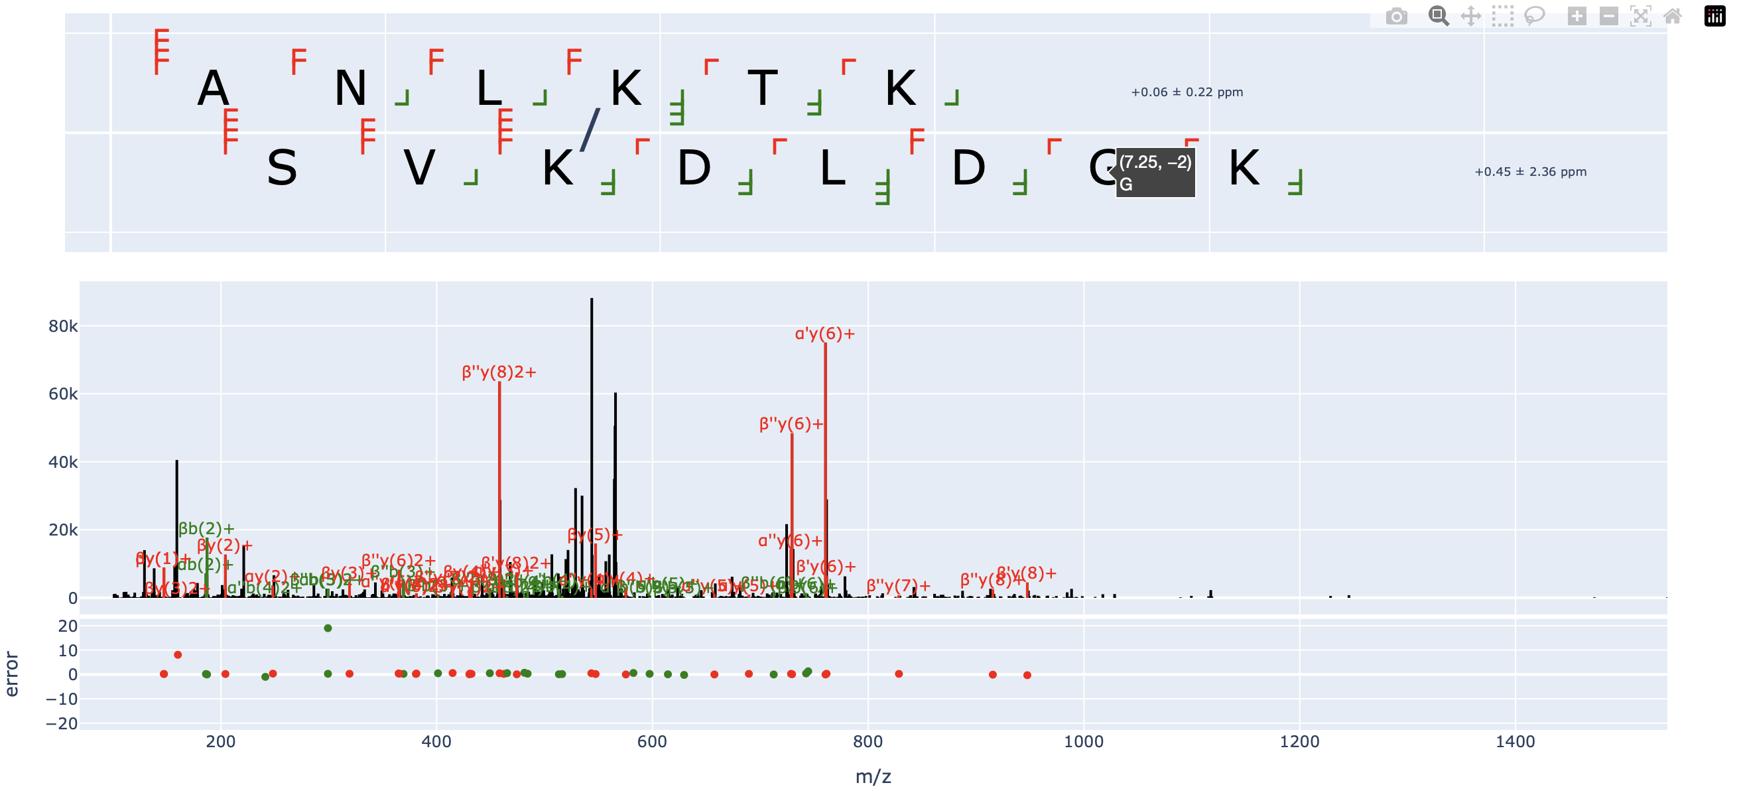This screenshot has width=1739, height=791.
Task: Choose the Box Select tool
Action: pyautogui.click(x=1502, y=16)
